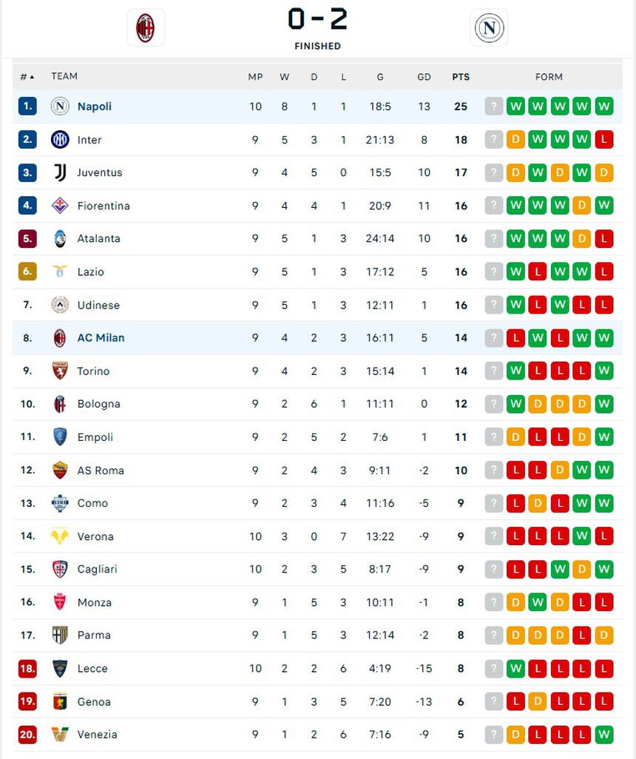Open the AS Roma club crest

click(60, 470)
